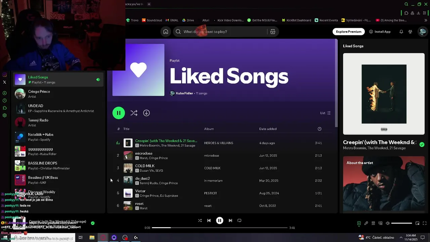Screen dimensions: 430x242
Task: Go to Spotify Home icon
Action: click(166, 32)
